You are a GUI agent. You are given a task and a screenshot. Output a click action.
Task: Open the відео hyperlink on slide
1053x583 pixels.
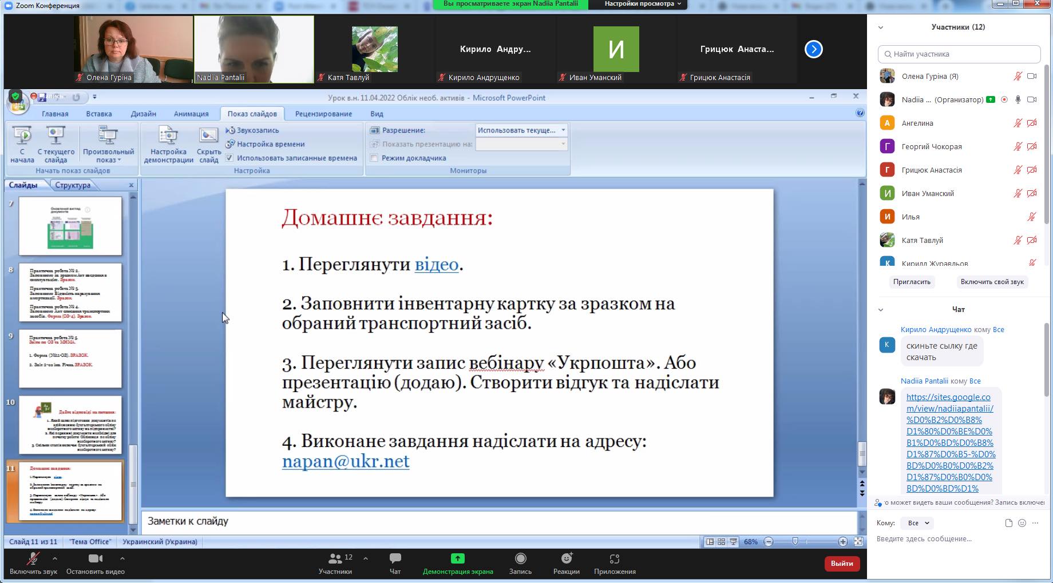[x=437, y=264]
